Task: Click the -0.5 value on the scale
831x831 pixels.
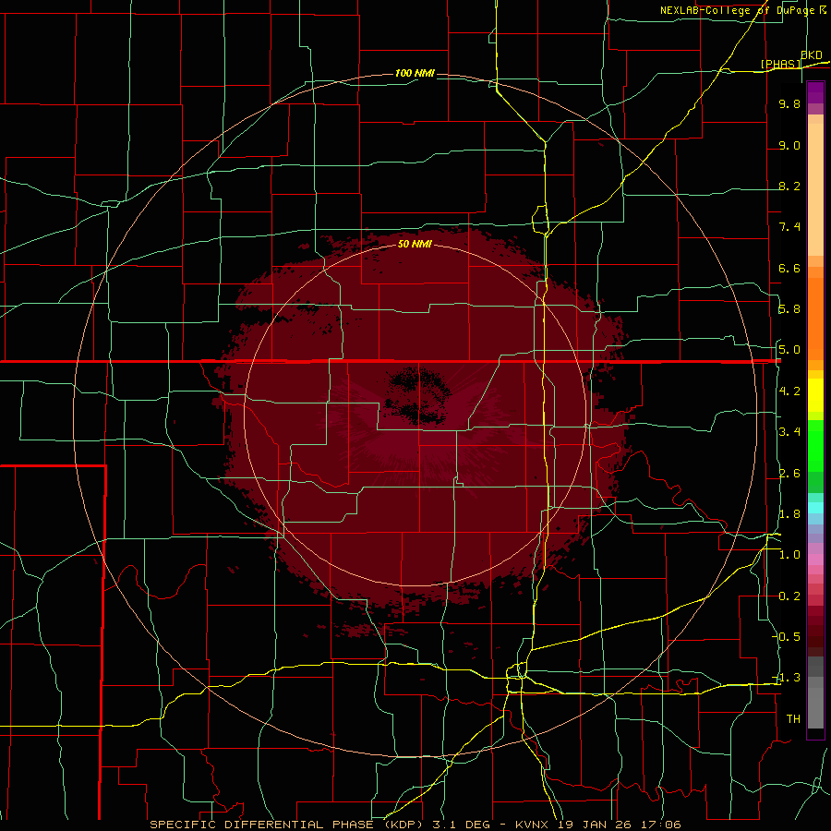Action: (787, 637)
